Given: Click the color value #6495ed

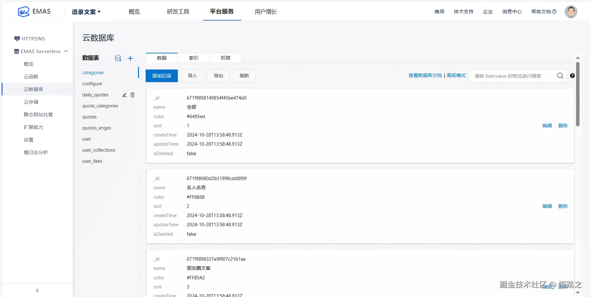Looking at the screenshot, I should 196,117.
